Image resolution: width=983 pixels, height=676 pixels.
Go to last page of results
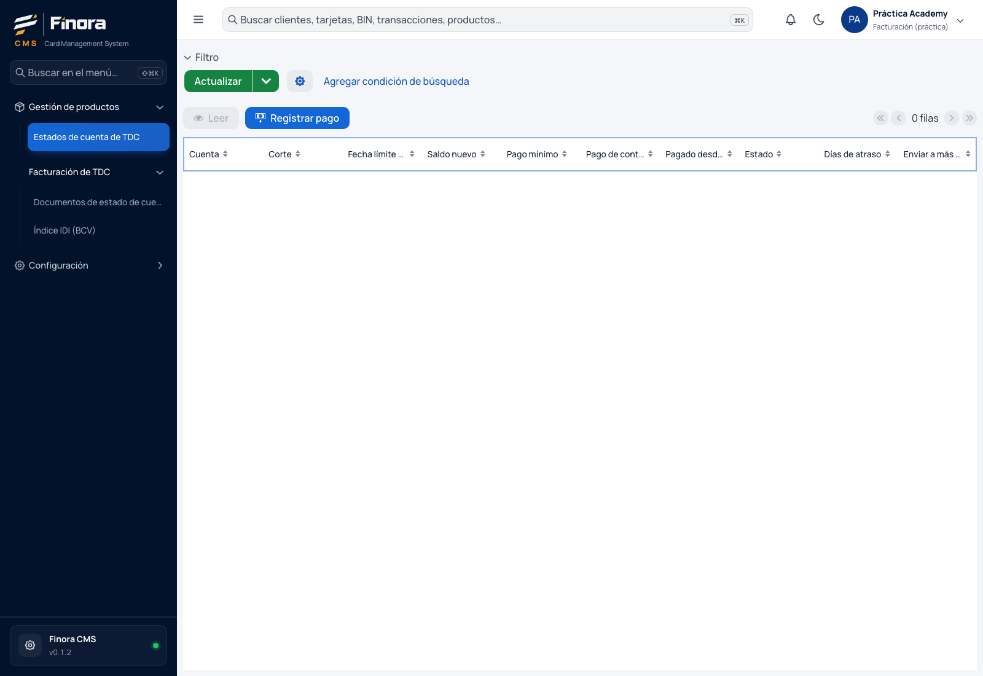969,118
